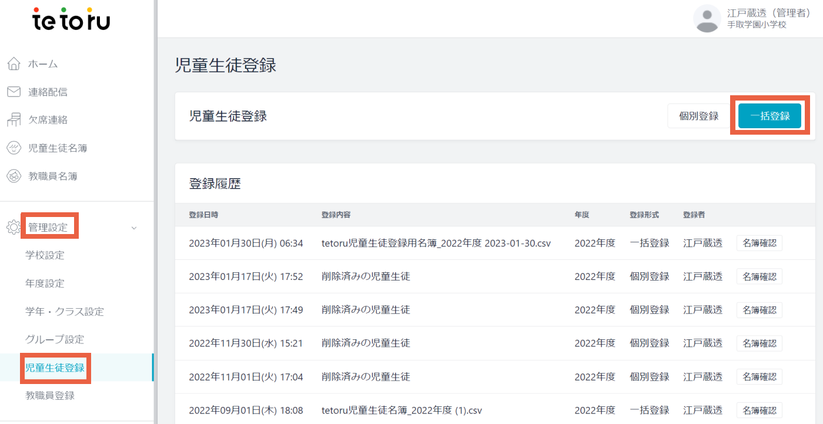Open 連絡配信 in sidebar

click(x=48, y=92)
